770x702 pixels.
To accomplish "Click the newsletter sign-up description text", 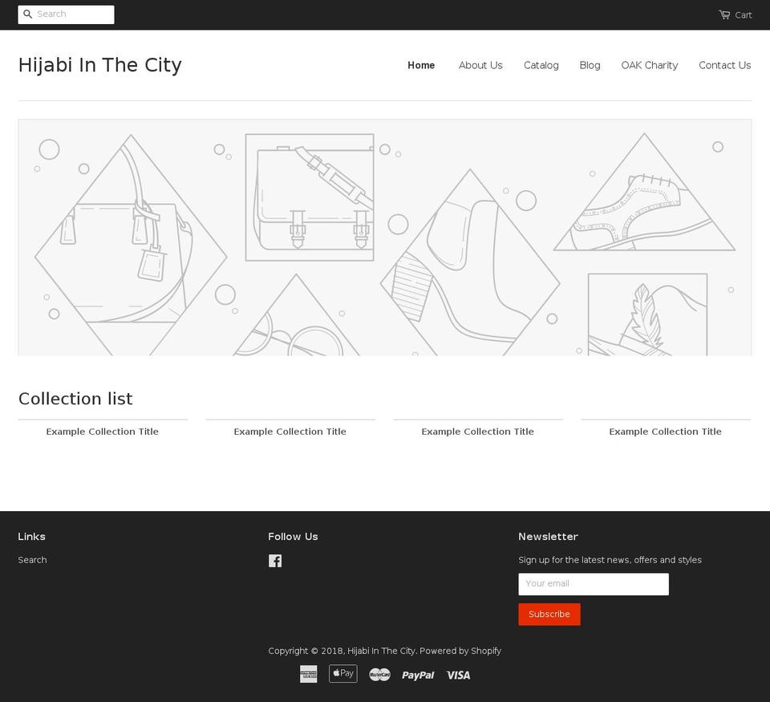I will (610, 559).
